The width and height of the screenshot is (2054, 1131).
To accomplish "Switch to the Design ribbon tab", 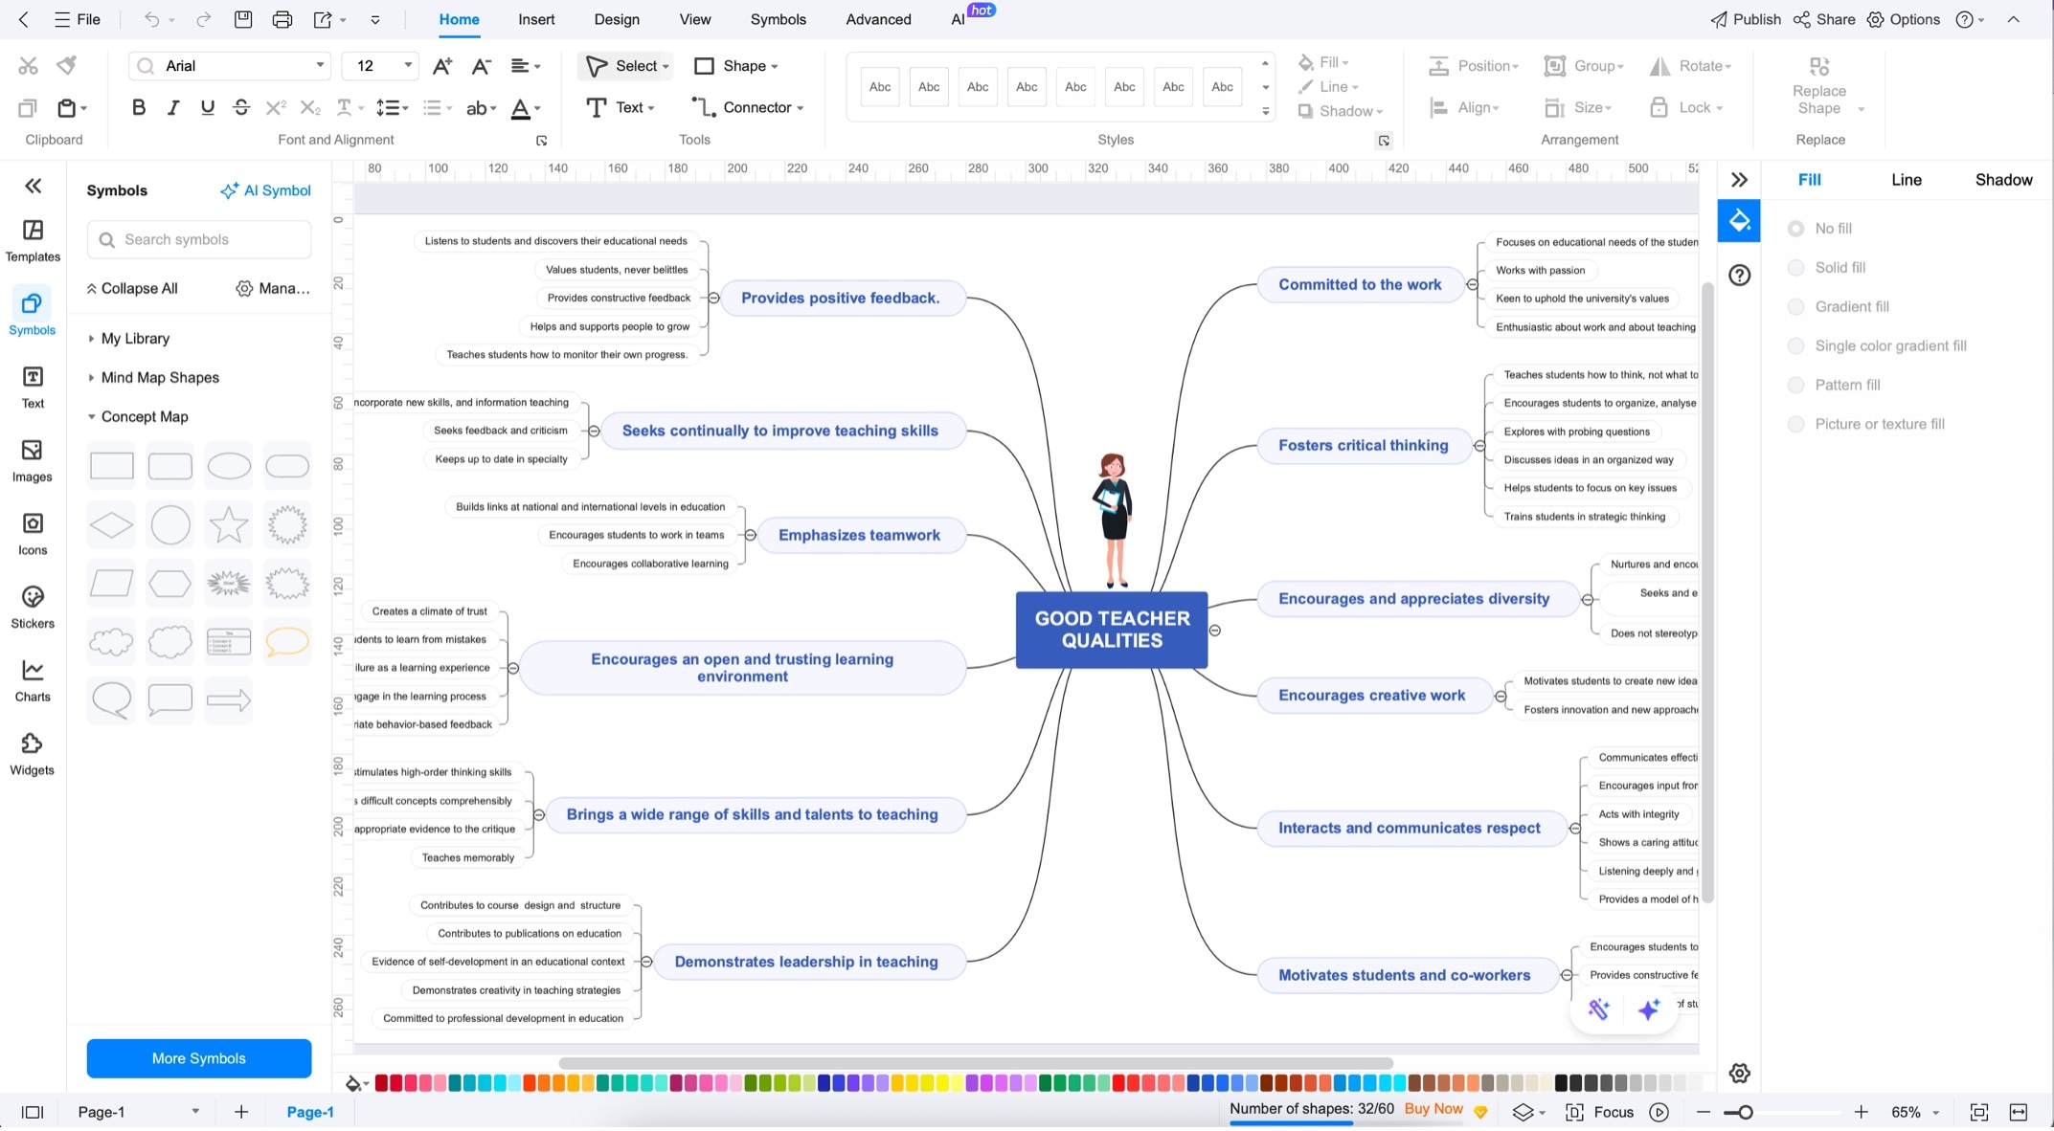I will click(616, 19).
